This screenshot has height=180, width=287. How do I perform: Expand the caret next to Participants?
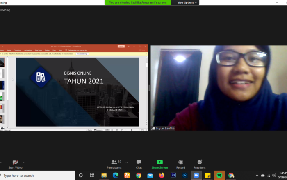pyautogui.click(x=126, y=162)
